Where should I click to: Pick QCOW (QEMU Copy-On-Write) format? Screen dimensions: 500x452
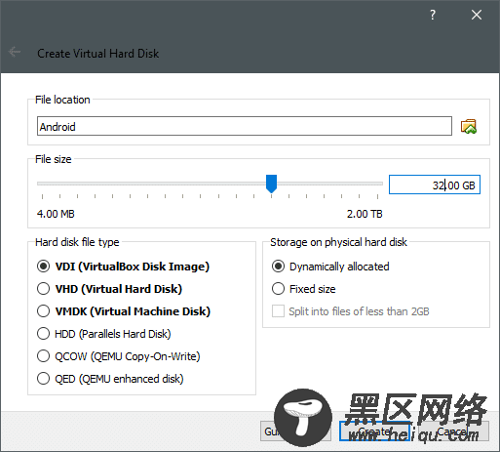(x=118, y=356)
